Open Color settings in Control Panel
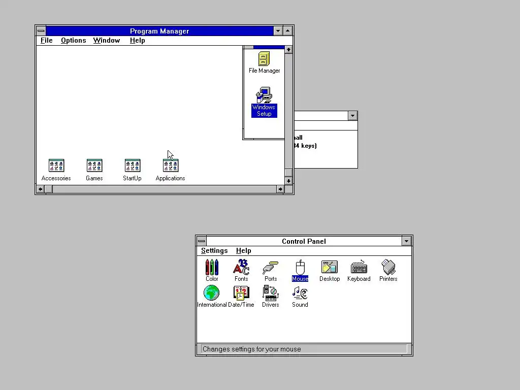Screen dimensions: 520x390 click(212, 271)
